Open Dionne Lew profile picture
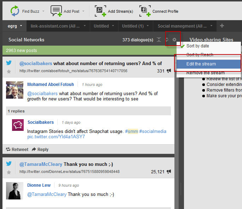Screen dimensions: 242x209 pos(15,191)
